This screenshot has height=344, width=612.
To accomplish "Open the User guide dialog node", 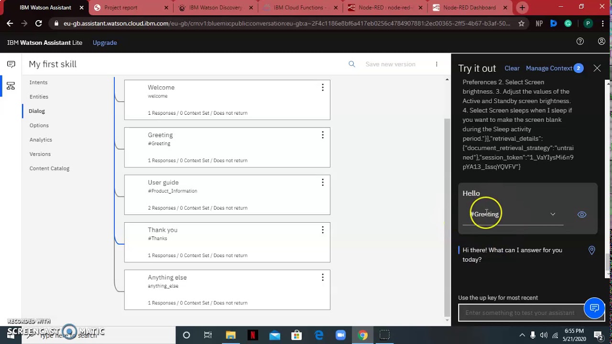I will (x=227, y=195).
